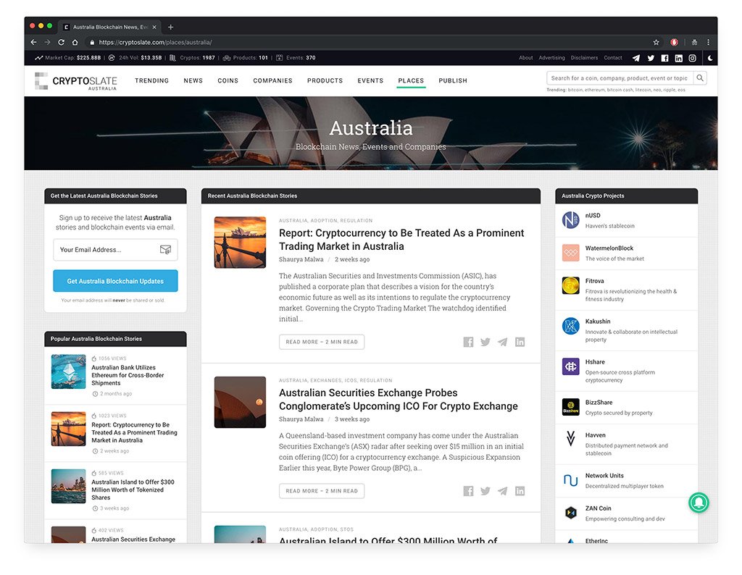Screen dimensions: 742x575
Task: Share the ASX ICO article via Facebook icon
Action: coord(468,491)
